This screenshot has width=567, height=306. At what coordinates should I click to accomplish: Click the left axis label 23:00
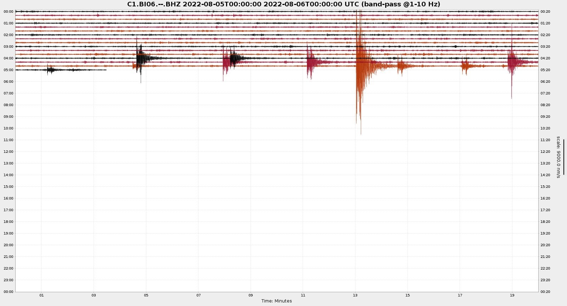click(9, 280)
